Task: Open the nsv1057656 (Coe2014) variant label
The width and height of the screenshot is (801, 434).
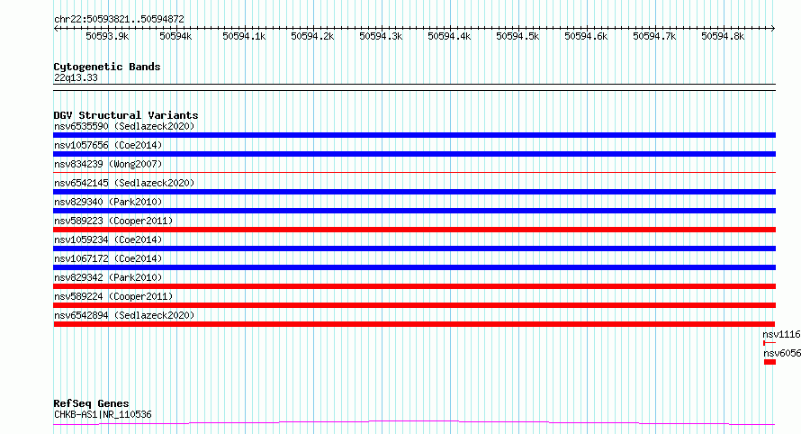Action: (108, 145)
